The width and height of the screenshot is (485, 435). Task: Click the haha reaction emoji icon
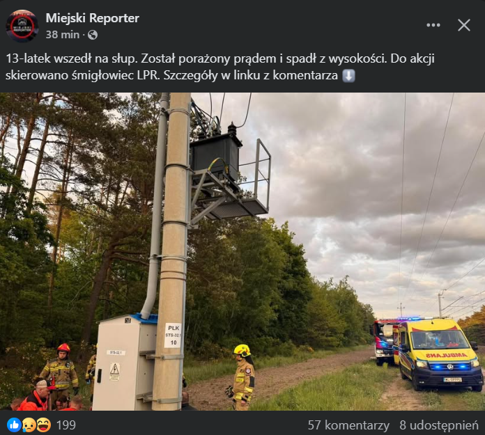pyautogui.click(x=44, y=425)
